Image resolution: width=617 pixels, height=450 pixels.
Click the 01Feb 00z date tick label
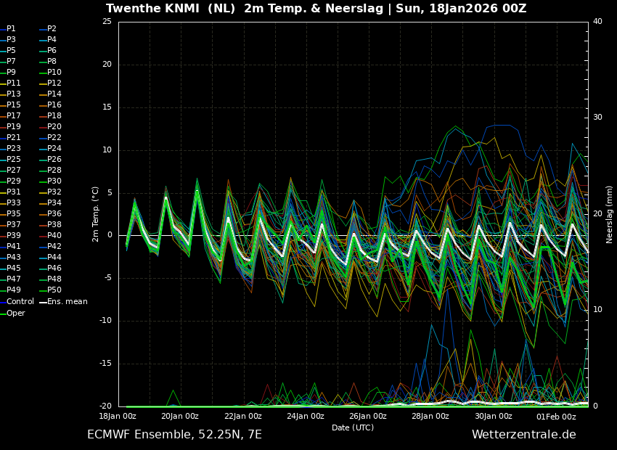pos(556,417)
